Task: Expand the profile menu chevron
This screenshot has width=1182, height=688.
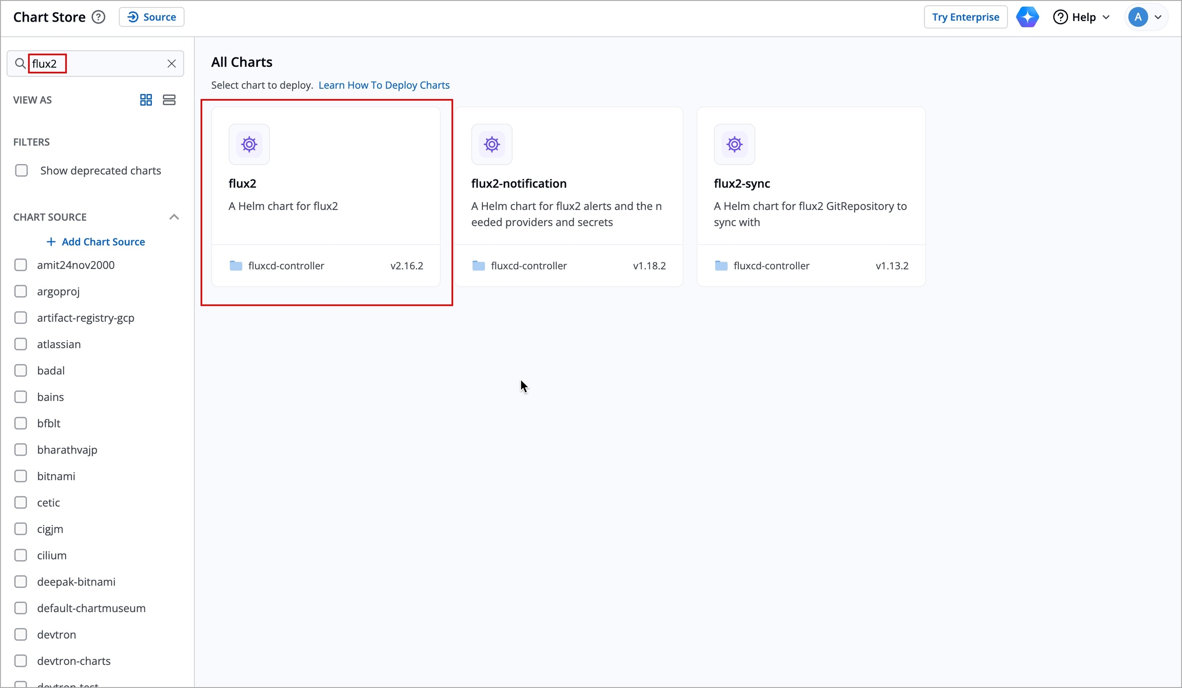Action: point(1158,17)
